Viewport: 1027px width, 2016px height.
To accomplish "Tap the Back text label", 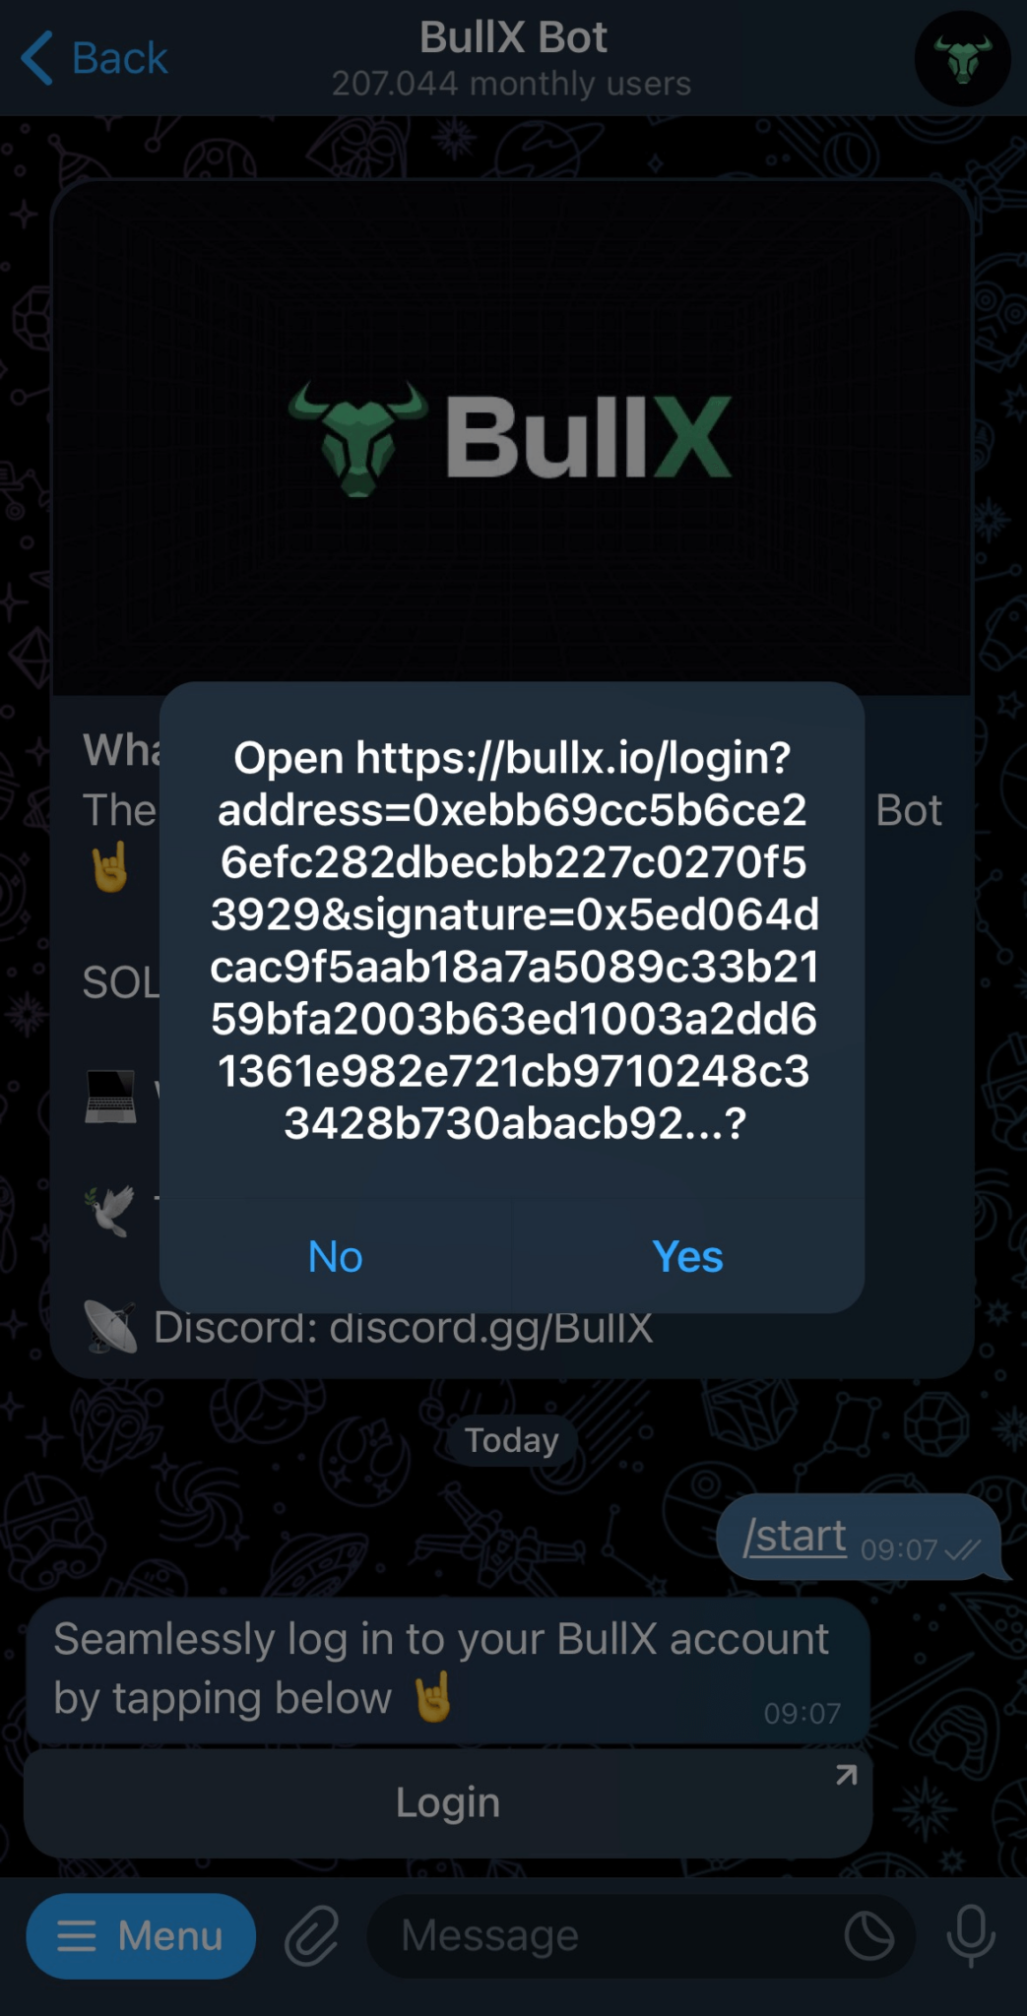I will pos(120,58).
